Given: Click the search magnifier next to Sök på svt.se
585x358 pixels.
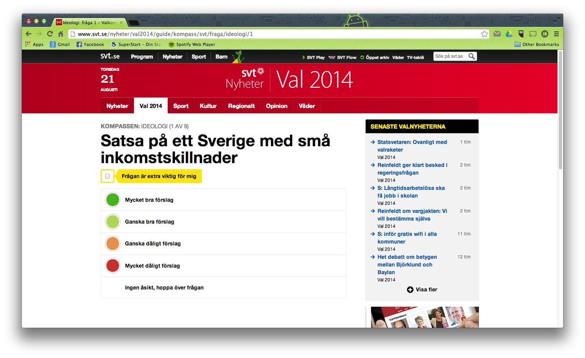Looking at the screenshot, I should [x=472, y=56].
